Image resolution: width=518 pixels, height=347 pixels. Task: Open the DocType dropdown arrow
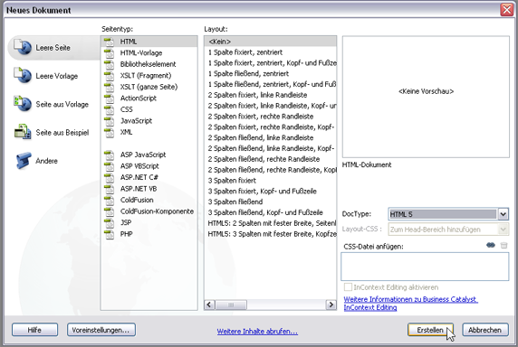click(503, 214)
